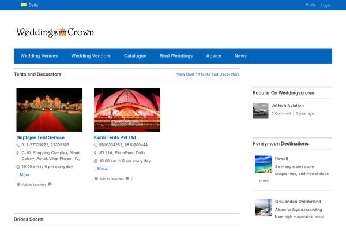Click clock icon under Guptajee Tent Service

[x=18, y=167]
